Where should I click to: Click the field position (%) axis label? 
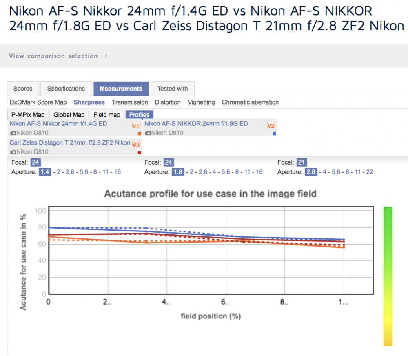211,316
